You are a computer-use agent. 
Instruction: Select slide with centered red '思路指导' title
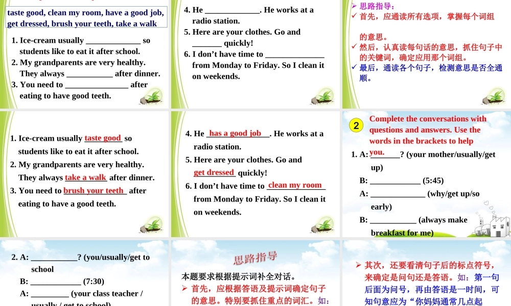click(255, 273)
